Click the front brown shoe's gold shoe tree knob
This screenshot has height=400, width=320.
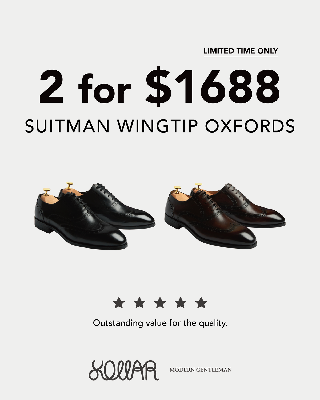pyautogui.click(x=177, y=190)
